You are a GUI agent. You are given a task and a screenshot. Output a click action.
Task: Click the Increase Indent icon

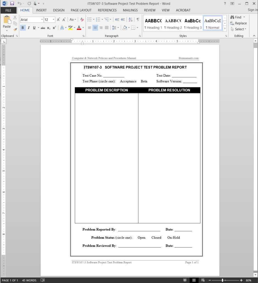click(x=123, y=20)
